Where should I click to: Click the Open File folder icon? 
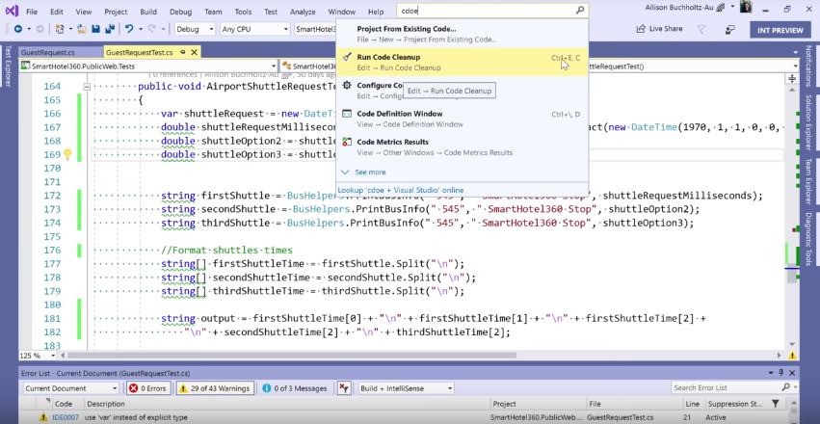pyautogui.click(x=82, y=29)
